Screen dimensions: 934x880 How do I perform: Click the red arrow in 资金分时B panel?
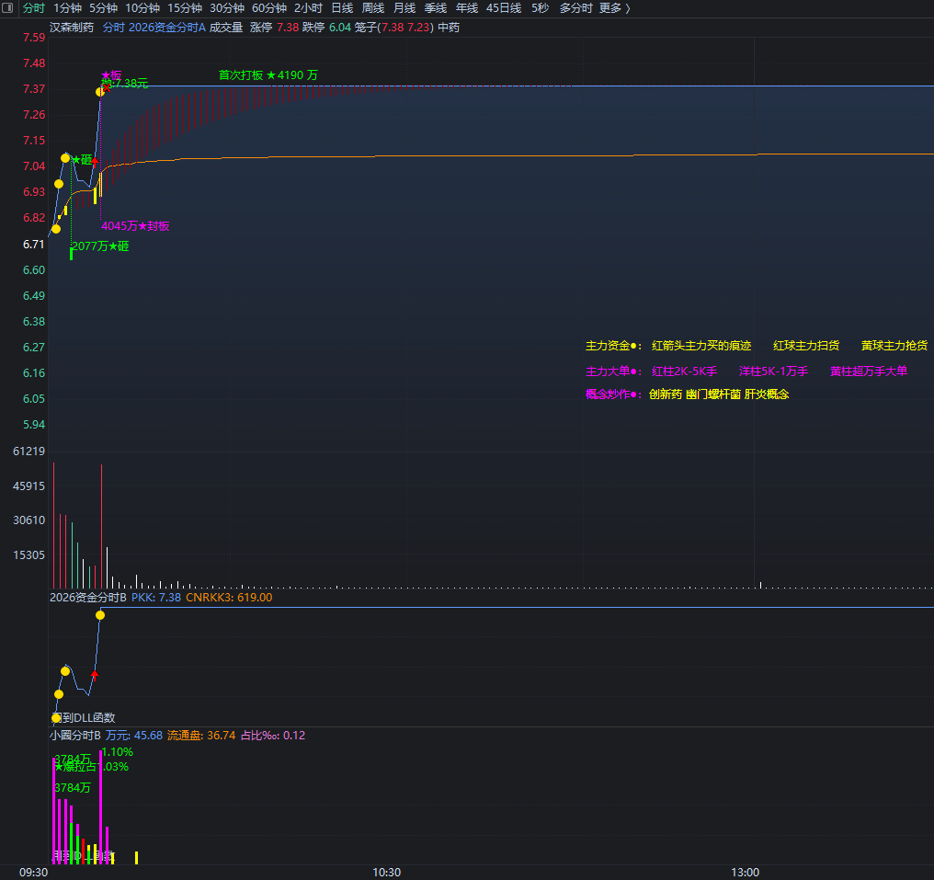point(94,675)
